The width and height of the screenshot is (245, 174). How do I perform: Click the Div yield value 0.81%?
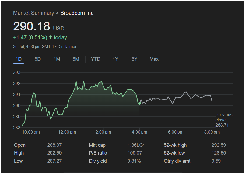coord(134,161)
